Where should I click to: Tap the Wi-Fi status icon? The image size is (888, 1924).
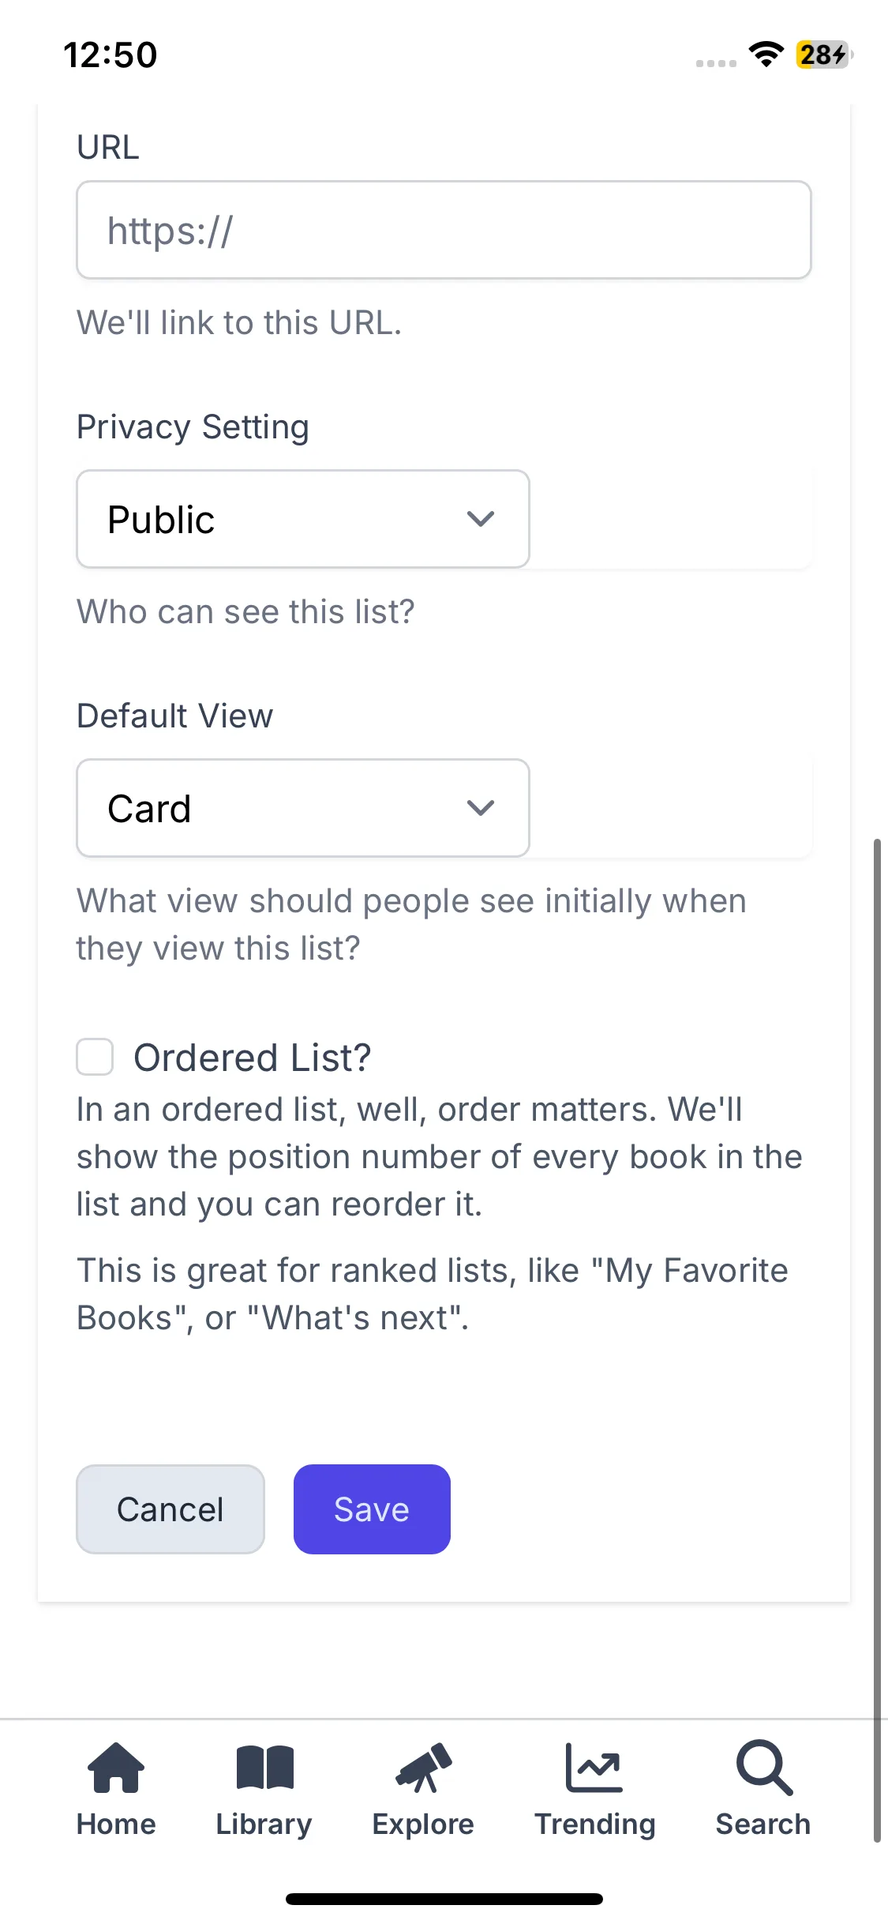766,54
